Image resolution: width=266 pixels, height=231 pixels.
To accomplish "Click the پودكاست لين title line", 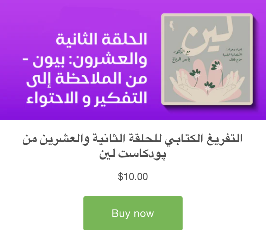I will (133, 154).
